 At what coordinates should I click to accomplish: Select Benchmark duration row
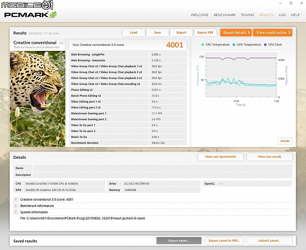point(128,143)
